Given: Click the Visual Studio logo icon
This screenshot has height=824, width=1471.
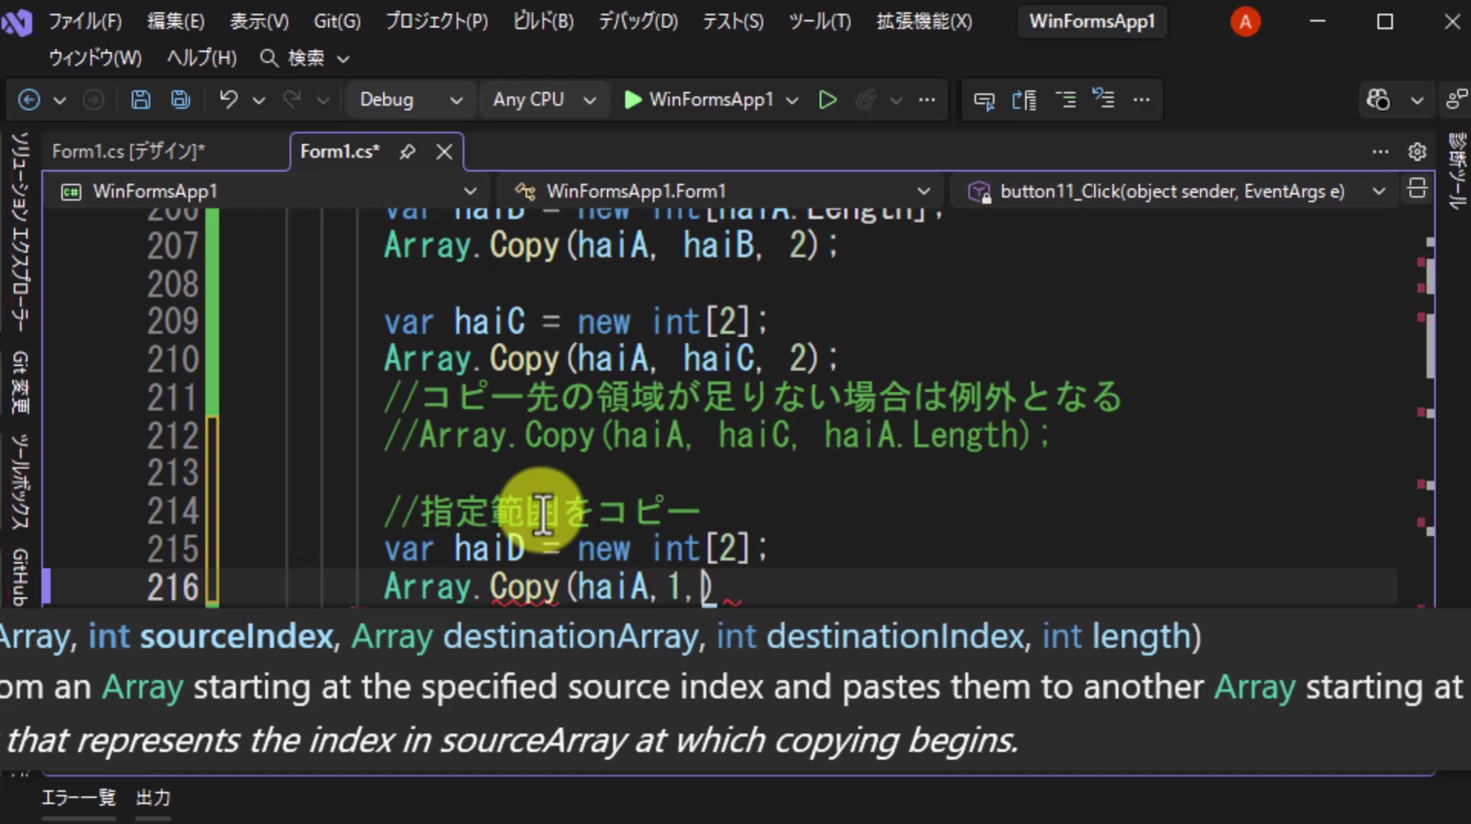Looking at the screenshot, I should point(17,23).
